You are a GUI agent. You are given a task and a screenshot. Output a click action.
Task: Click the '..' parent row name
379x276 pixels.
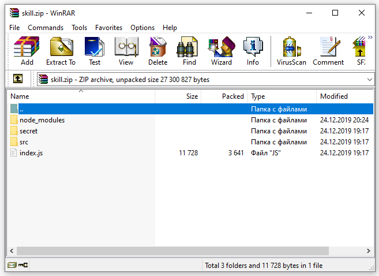(x=21, y=109)
